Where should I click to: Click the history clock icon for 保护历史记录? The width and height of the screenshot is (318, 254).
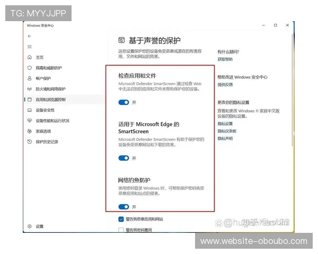[30, 142]
